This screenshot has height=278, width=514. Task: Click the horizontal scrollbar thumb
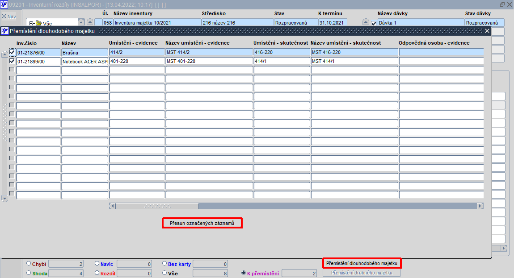coord(157,206)
